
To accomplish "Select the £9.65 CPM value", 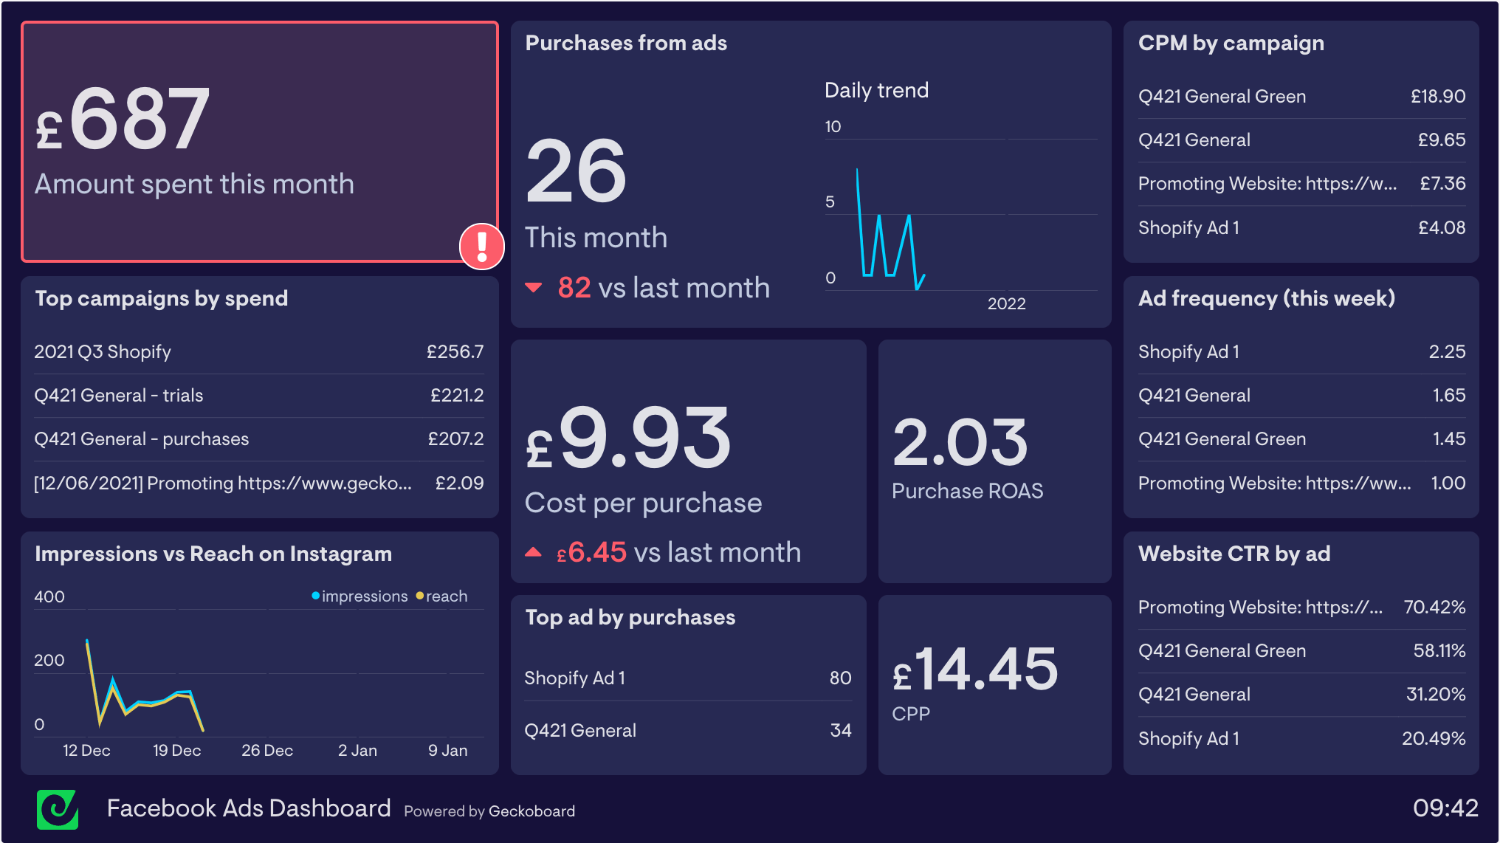I will 1442,140.
